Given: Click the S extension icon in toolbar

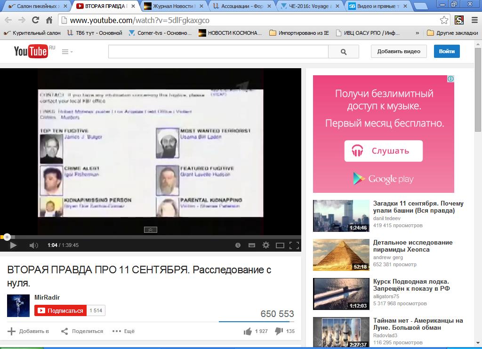Looking at the screenshot, I should tap(459, 20).
